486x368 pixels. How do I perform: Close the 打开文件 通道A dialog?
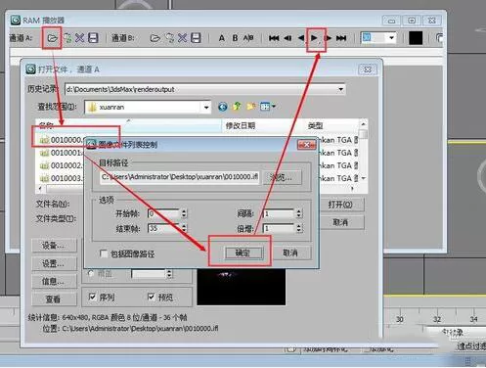point(368,69)
